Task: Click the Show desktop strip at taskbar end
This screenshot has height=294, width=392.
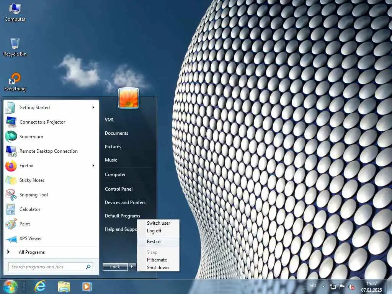Action: tap(389, 286)
